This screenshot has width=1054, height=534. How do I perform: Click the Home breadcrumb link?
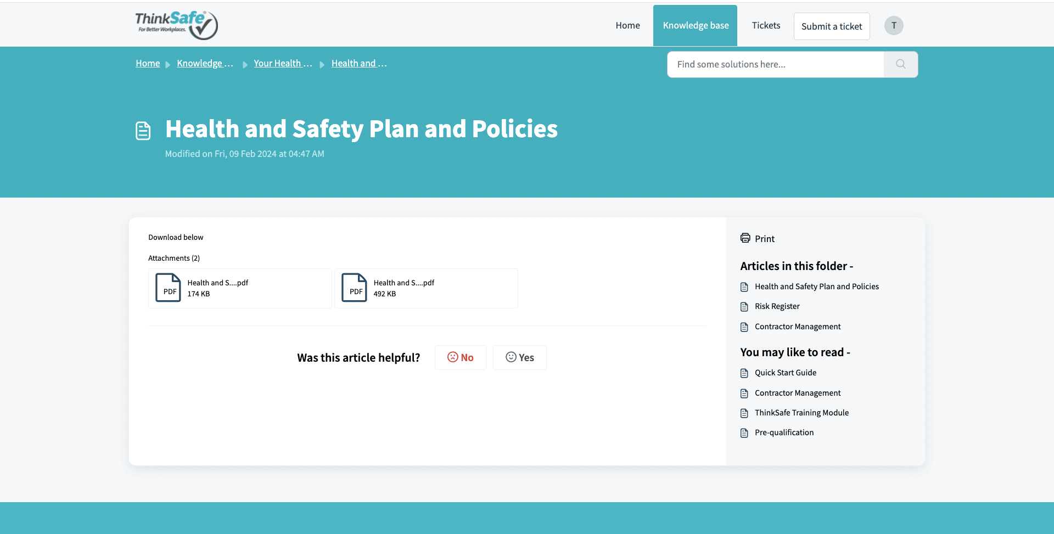click(147, 63)
